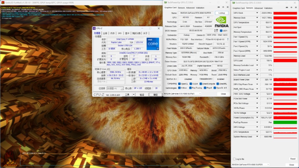Open Graphics Card tab in Sensors window

[239, 8]
